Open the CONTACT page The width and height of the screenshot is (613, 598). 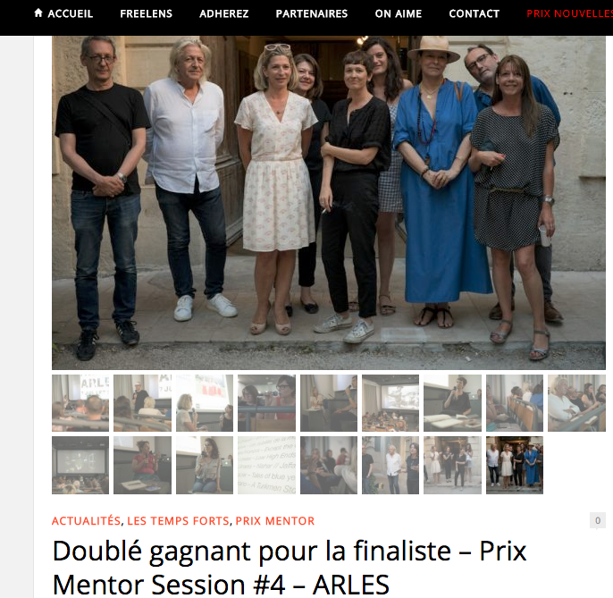click(474, 13)
